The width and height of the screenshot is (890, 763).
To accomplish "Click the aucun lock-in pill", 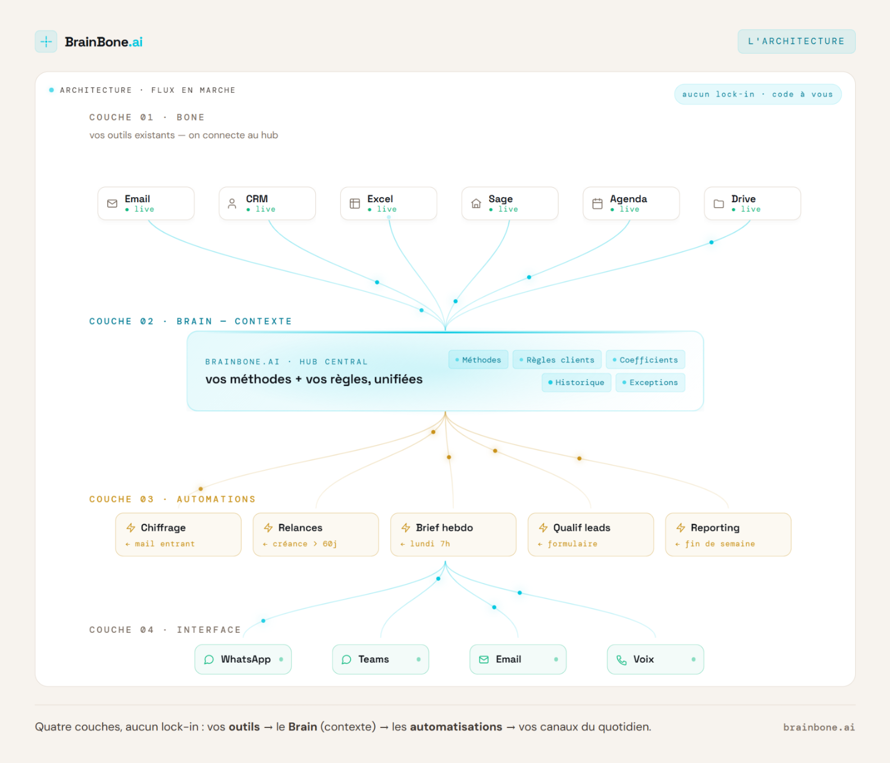I will tap(758, 94).
